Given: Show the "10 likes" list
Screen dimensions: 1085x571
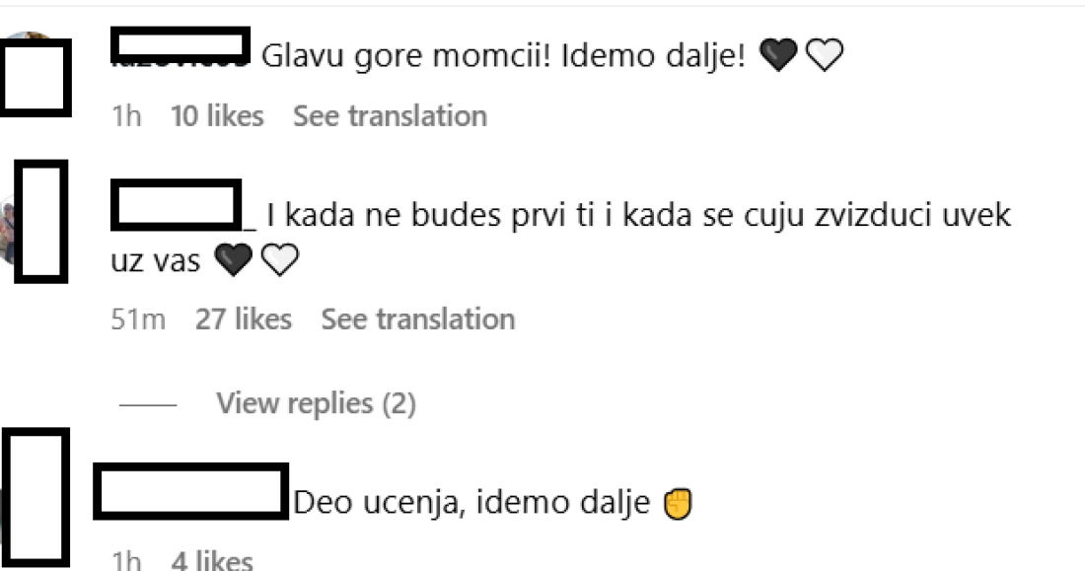Looking at the screenshot, I should point(217,116).
